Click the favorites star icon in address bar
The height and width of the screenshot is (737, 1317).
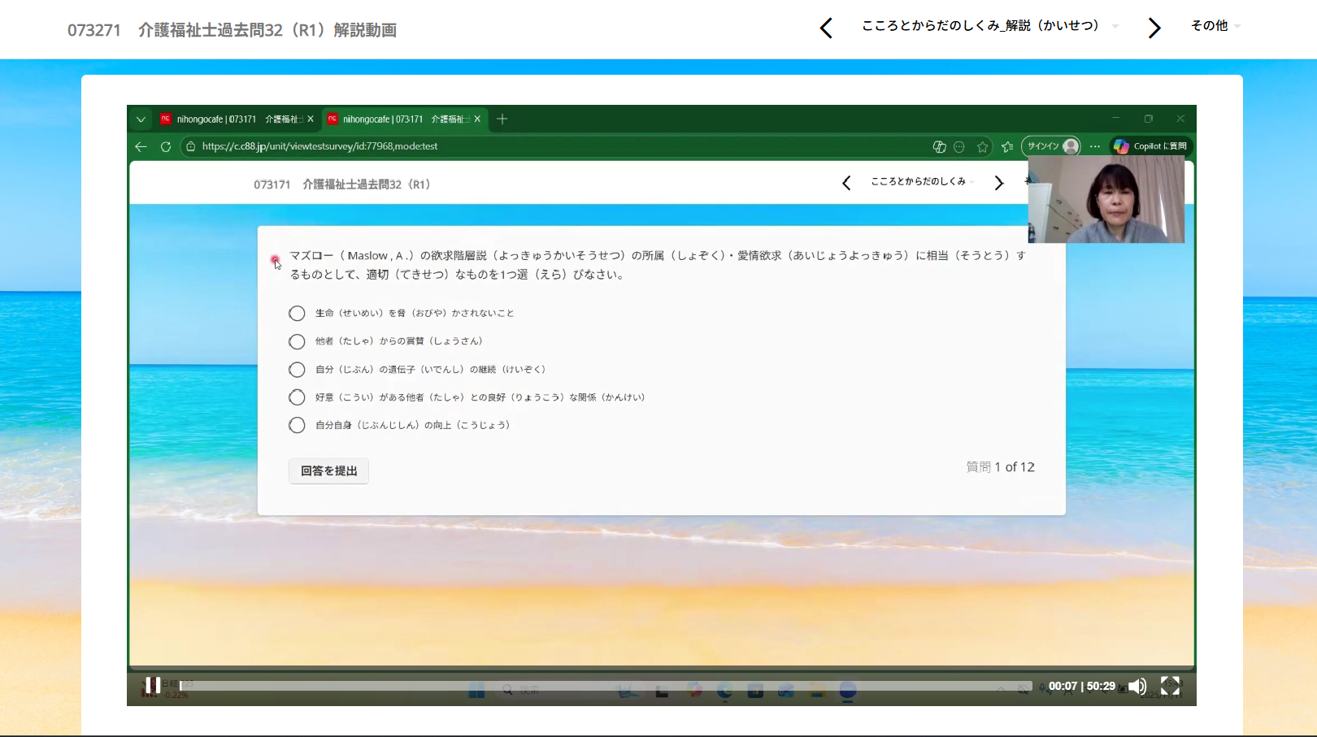click(x=982, y=146)
